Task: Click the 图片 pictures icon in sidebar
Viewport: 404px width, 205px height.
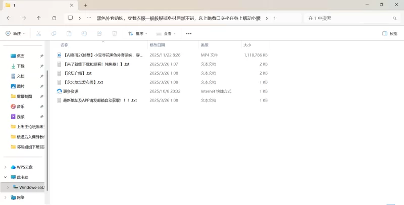Action: point(13,86)
